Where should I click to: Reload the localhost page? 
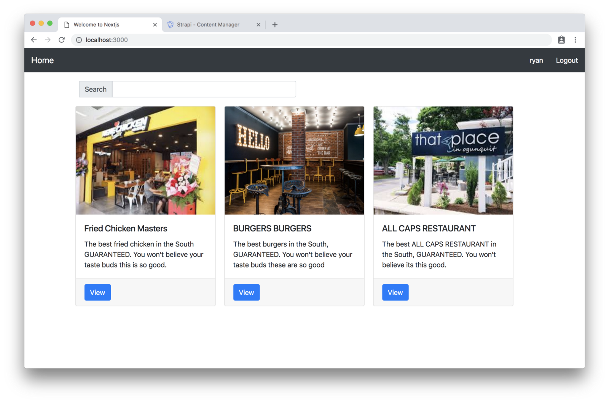tap(62, 40)
